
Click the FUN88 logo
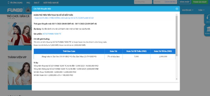tap(15, 10)
